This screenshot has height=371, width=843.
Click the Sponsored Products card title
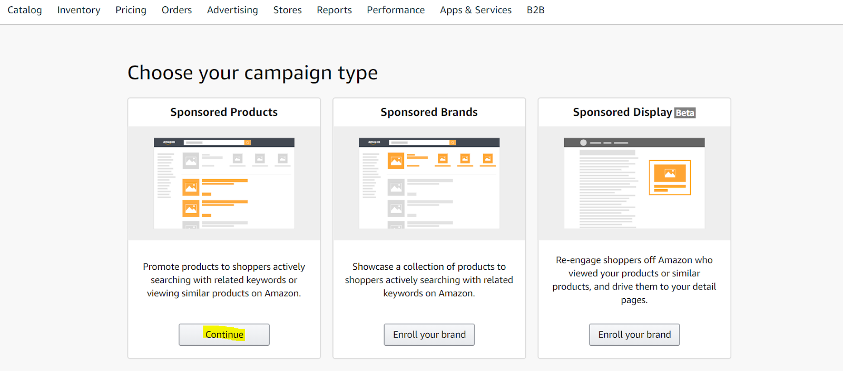pos(224,112)
